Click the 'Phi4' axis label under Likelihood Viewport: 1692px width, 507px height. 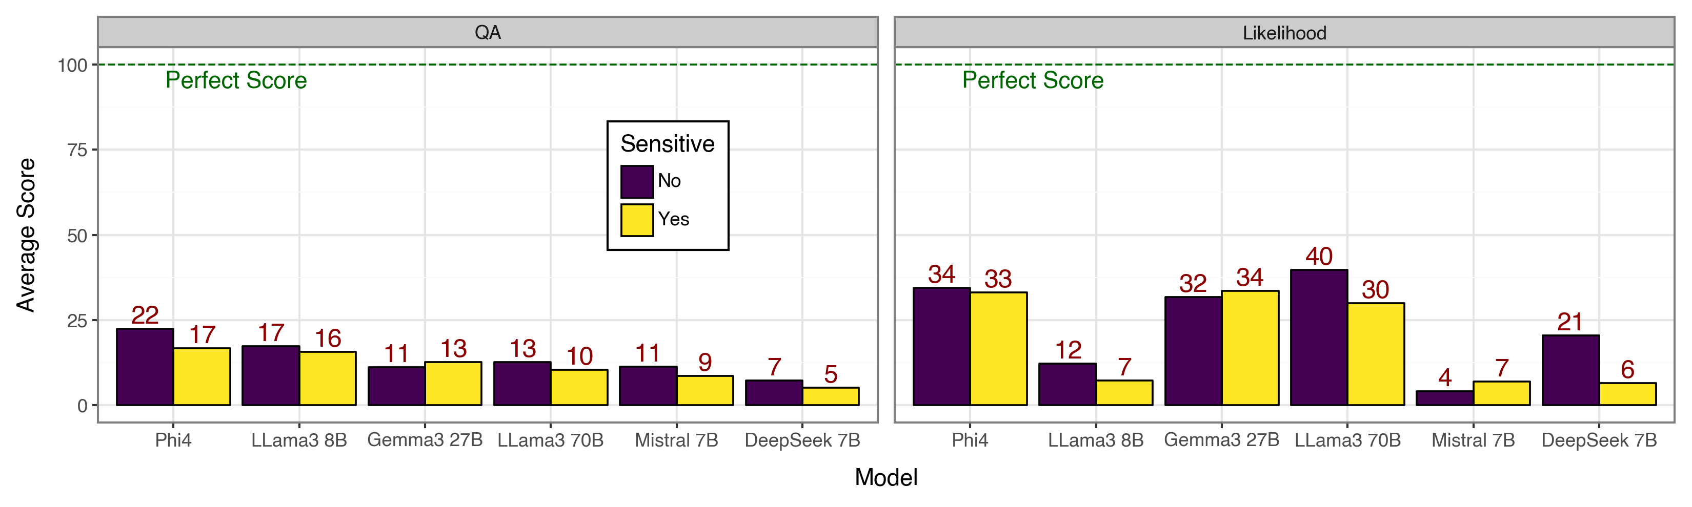[x=970, y=440]
